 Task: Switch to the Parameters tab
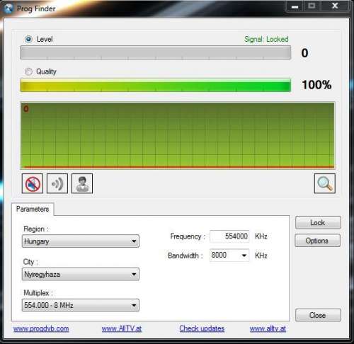tap(33, 209)
